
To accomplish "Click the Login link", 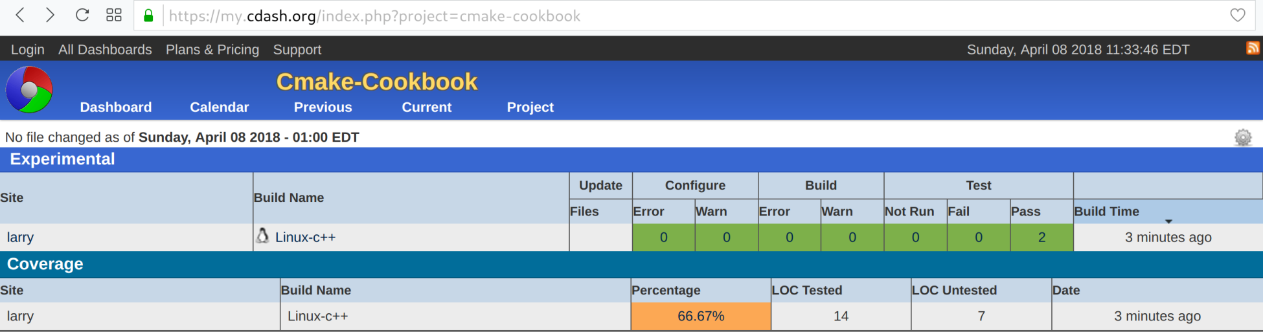I will click(28, 50).
